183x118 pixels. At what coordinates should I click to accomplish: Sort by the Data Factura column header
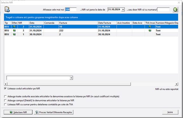pyautogui.click(x=107, y=23)
